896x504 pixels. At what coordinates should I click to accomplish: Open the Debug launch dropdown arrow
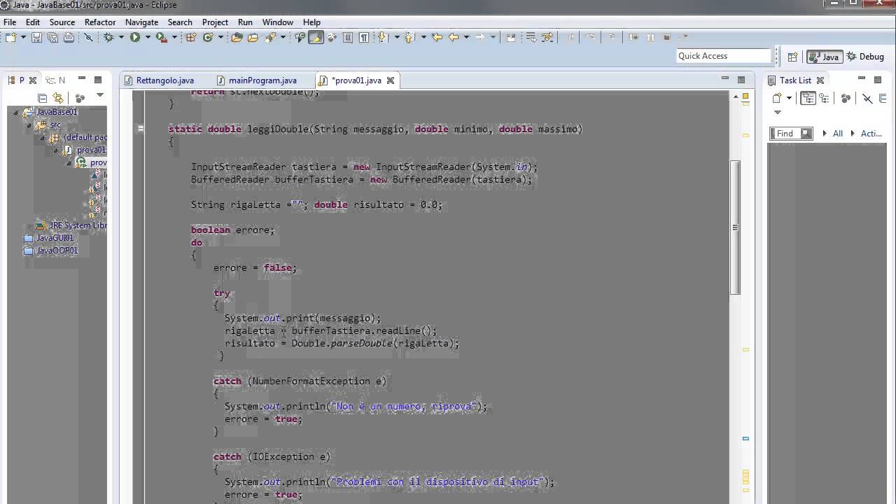click(120, 37)
